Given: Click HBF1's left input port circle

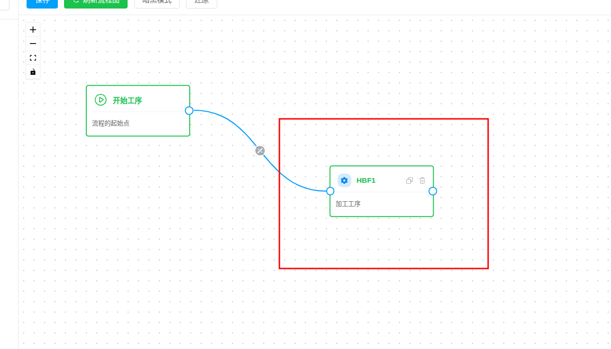Looking at the screenshot, I should (330, 191).
